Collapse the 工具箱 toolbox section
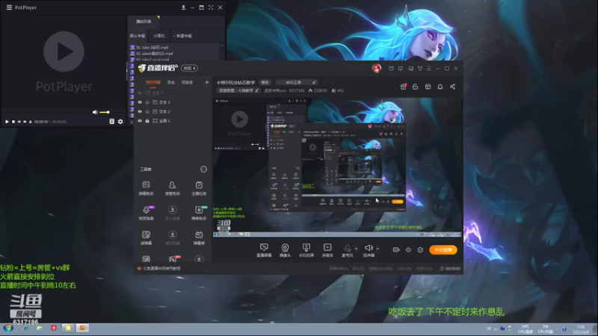The height and width of the screenshot is (336, 598). coord(203,169)
